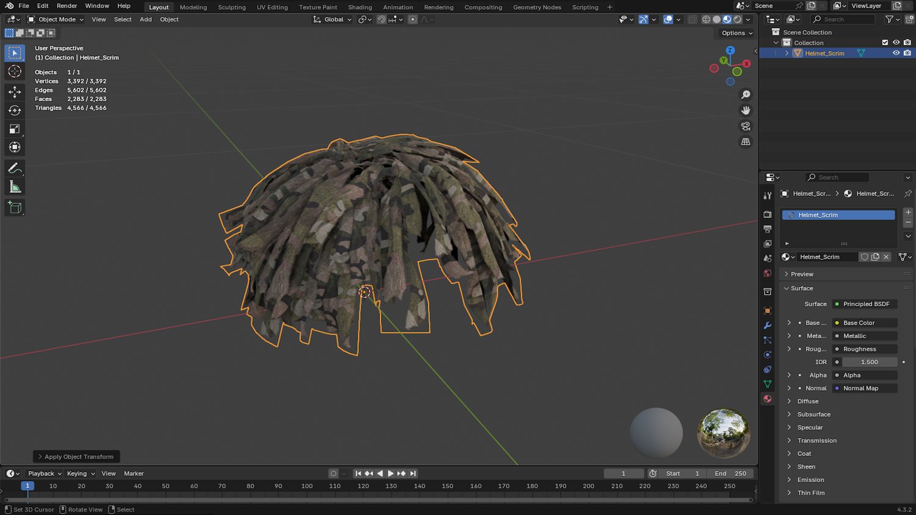Select the Rotate tool
Image resolution: width=916 pixels, height=515 pixels.
(15, 111)
